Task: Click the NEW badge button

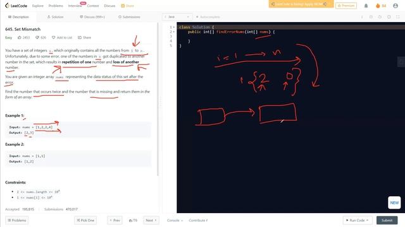Action: 394,202
